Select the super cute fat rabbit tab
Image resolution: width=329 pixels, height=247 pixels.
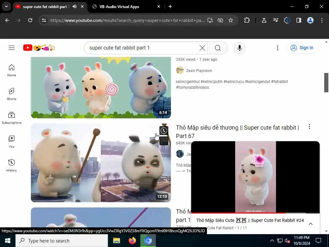[46, 6]
